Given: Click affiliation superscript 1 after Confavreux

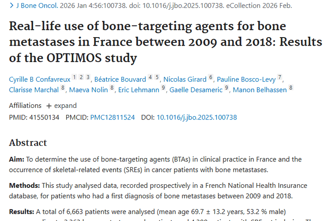Looking at the screenshot, I should point(75,77).
